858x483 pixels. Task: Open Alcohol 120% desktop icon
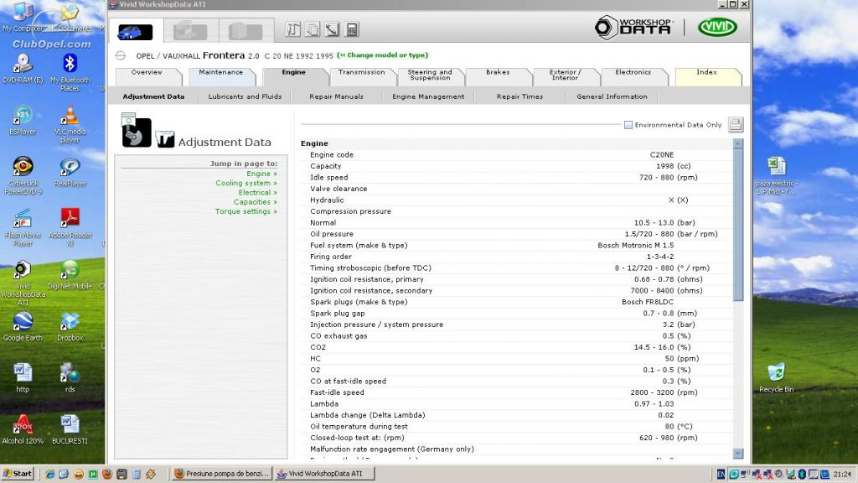[x=23, y=429]
